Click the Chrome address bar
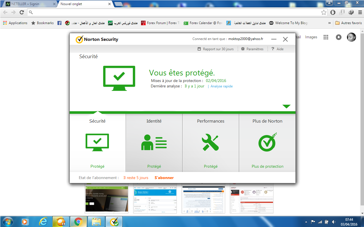 tap(178, 12)
